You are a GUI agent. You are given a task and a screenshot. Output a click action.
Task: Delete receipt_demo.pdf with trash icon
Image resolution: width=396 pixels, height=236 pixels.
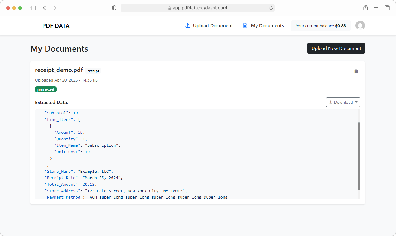click(356, 71)
